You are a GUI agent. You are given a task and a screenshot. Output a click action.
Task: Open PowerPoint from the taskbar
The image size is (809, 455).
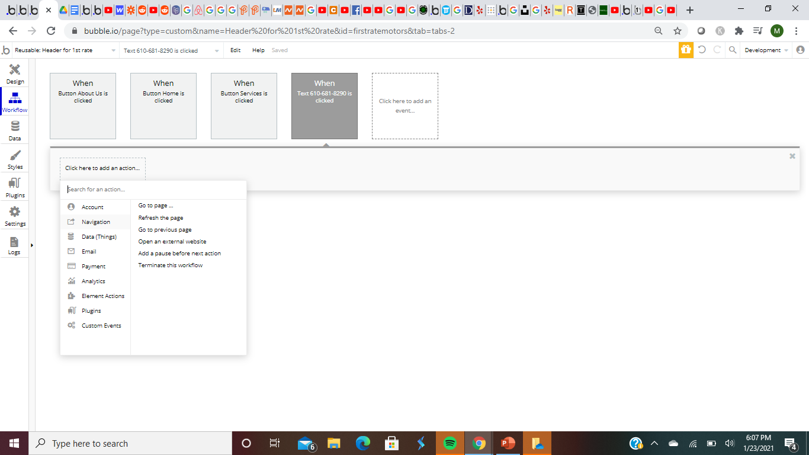coord(508,443)
